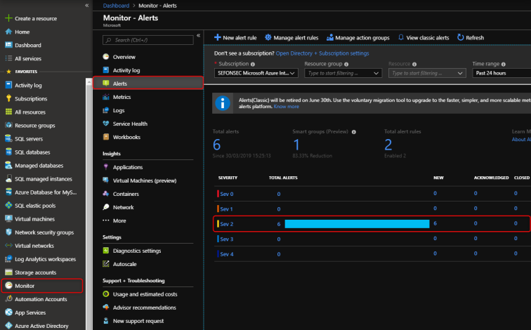Viewport: 531px width, 330px height.
Task: Refresh the alerts list
Action: pos(471,38)
